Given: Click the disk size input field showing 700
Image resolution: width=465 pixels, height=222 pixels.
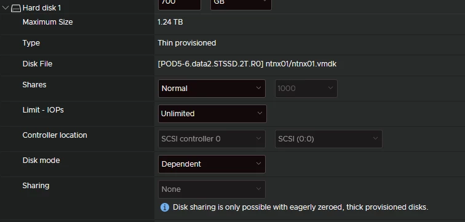Looking at the screenshot, I should tap(180, 4).
